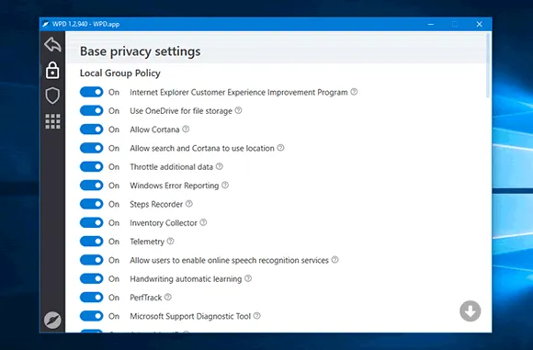Open the apps grid icon
Viewport: 533px width, 350px height.
(x=52, y=121)
